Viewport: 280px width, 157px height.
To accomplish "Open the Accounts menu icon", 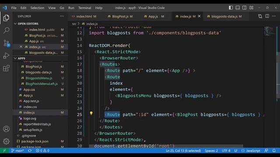I will (6, 129).
